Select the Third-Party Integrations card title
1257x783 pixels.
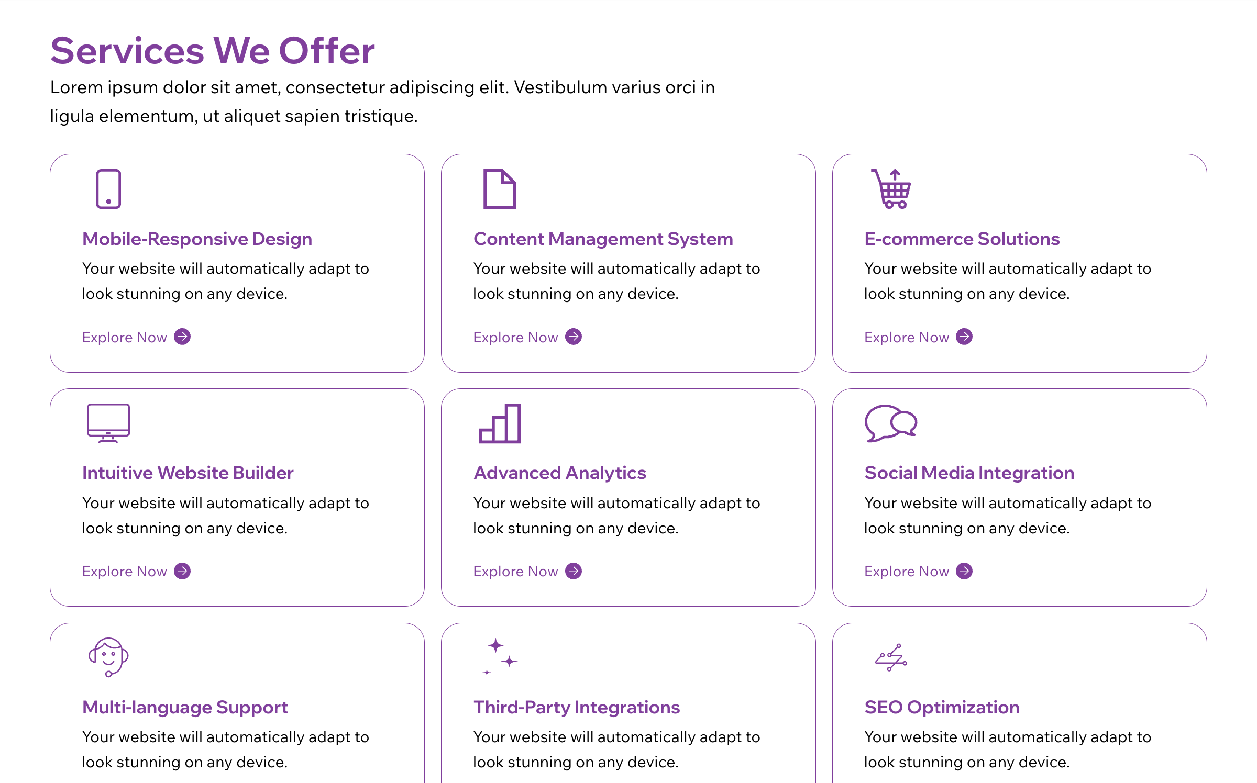[577, 707]
